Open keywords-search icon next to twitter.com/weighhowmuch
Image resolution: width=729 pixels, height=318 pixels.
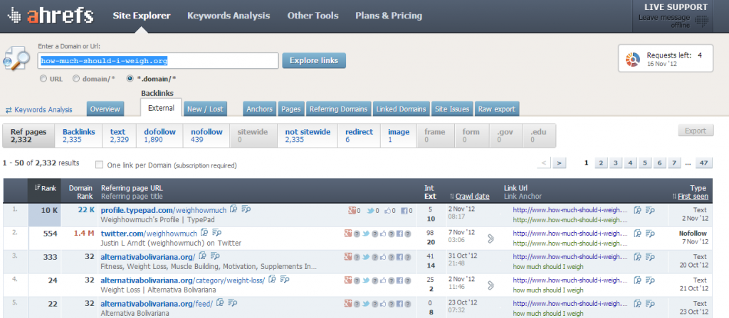point(217,232)
